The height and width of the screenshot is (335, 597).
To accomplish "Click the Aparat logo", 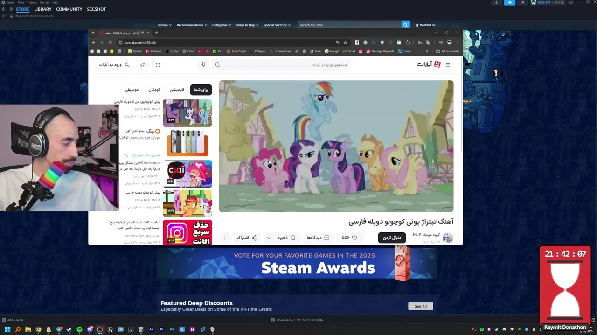I will point(429,65).
